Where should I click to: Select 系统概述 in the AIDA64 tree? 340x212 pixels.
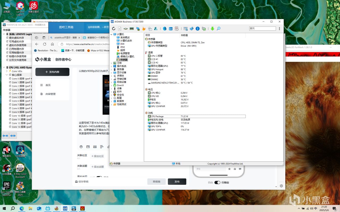click(x=125, y=38)
